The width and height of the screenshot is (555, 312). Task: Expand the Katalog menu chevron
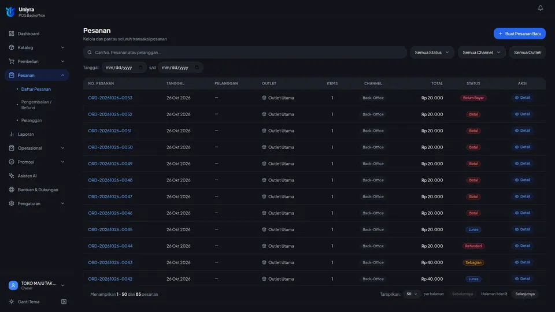coord(62,47)
